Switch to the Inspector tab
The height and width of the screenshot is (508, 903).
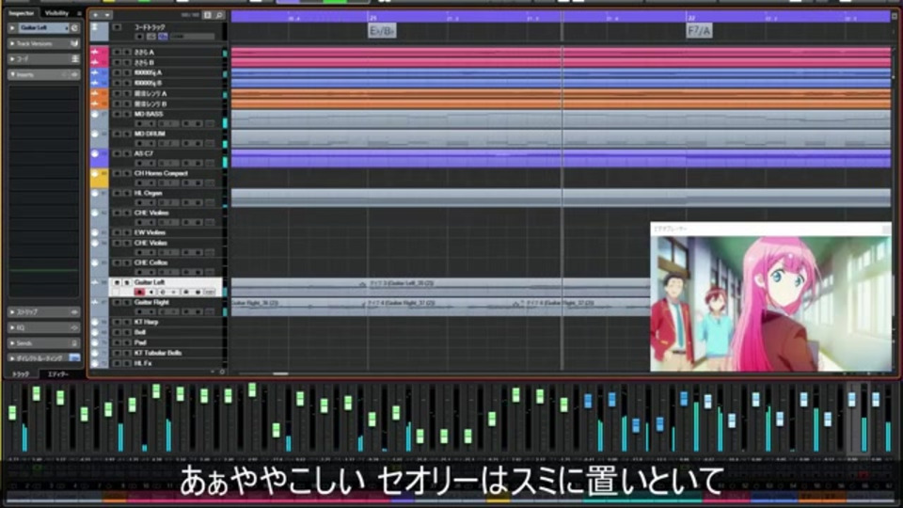point(22,13)
